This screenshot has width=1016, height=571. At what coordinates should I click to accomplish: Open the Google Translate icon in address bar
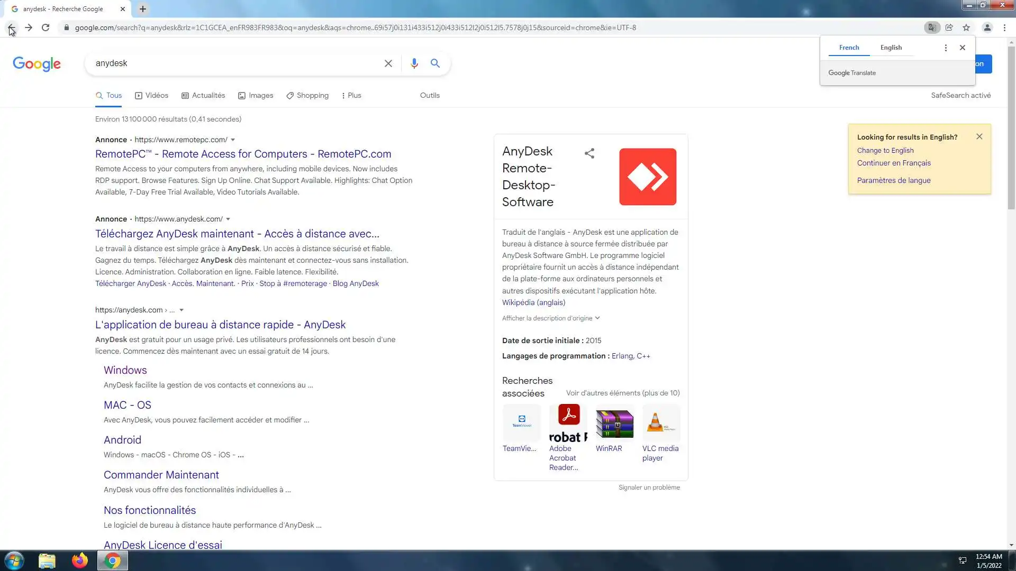(932, 27)
